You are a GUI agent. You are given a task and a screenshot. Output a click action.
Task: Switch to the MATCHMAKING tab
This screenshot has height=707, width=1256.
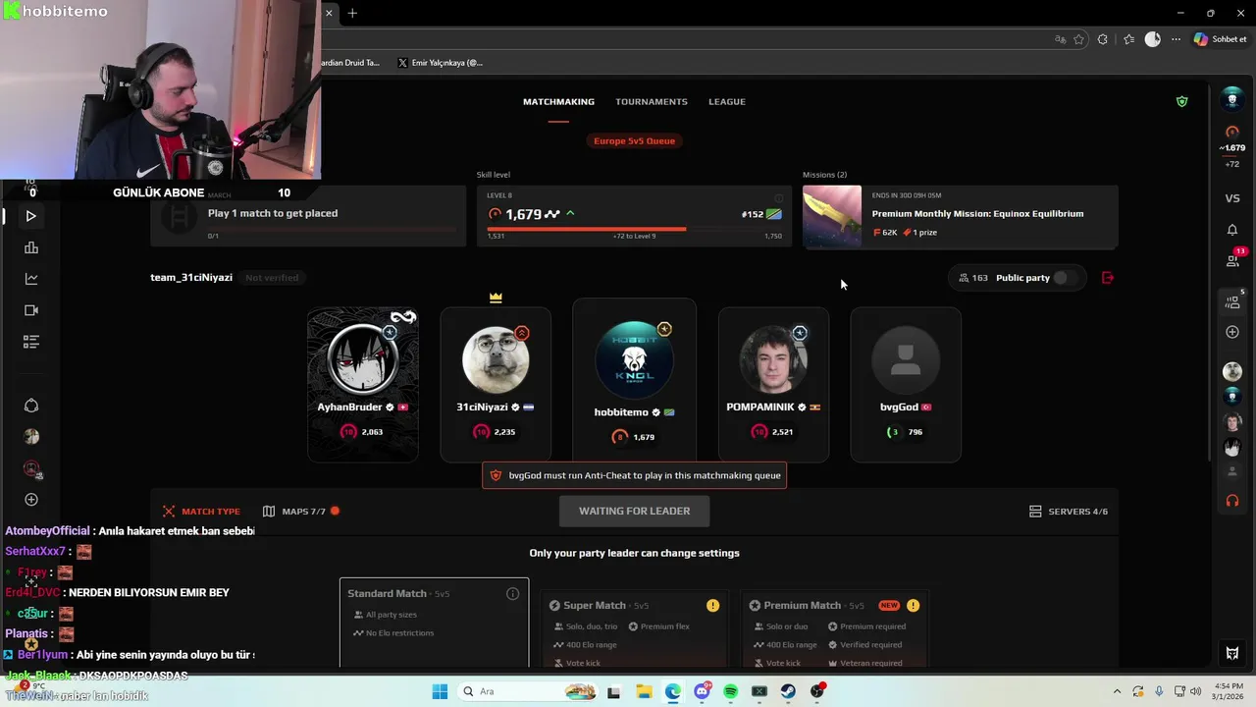pos(558,101)
